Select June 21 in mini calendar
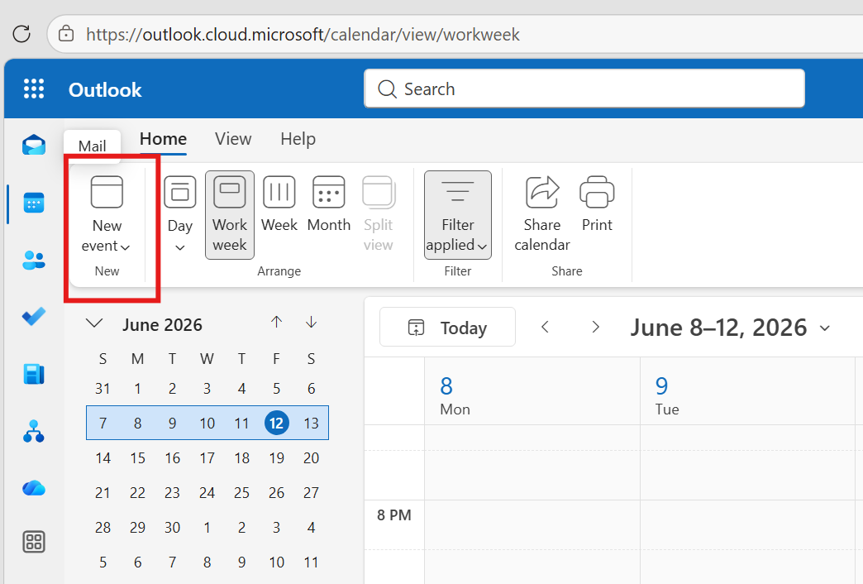The width and height of the screenshot is (863, 584). click(103, 492)
